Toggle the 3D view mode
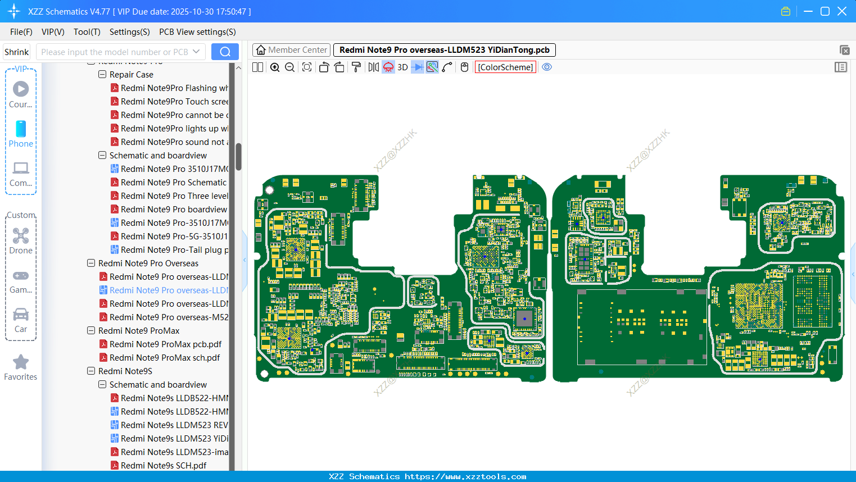This screenshot has height=482, width=856. (402, 67)
